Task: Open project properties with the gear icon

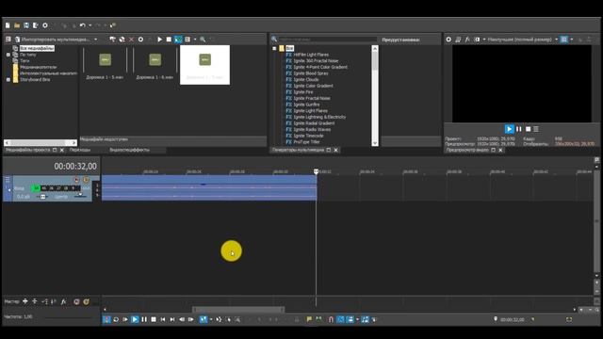Action: click(x=45, y=25)
